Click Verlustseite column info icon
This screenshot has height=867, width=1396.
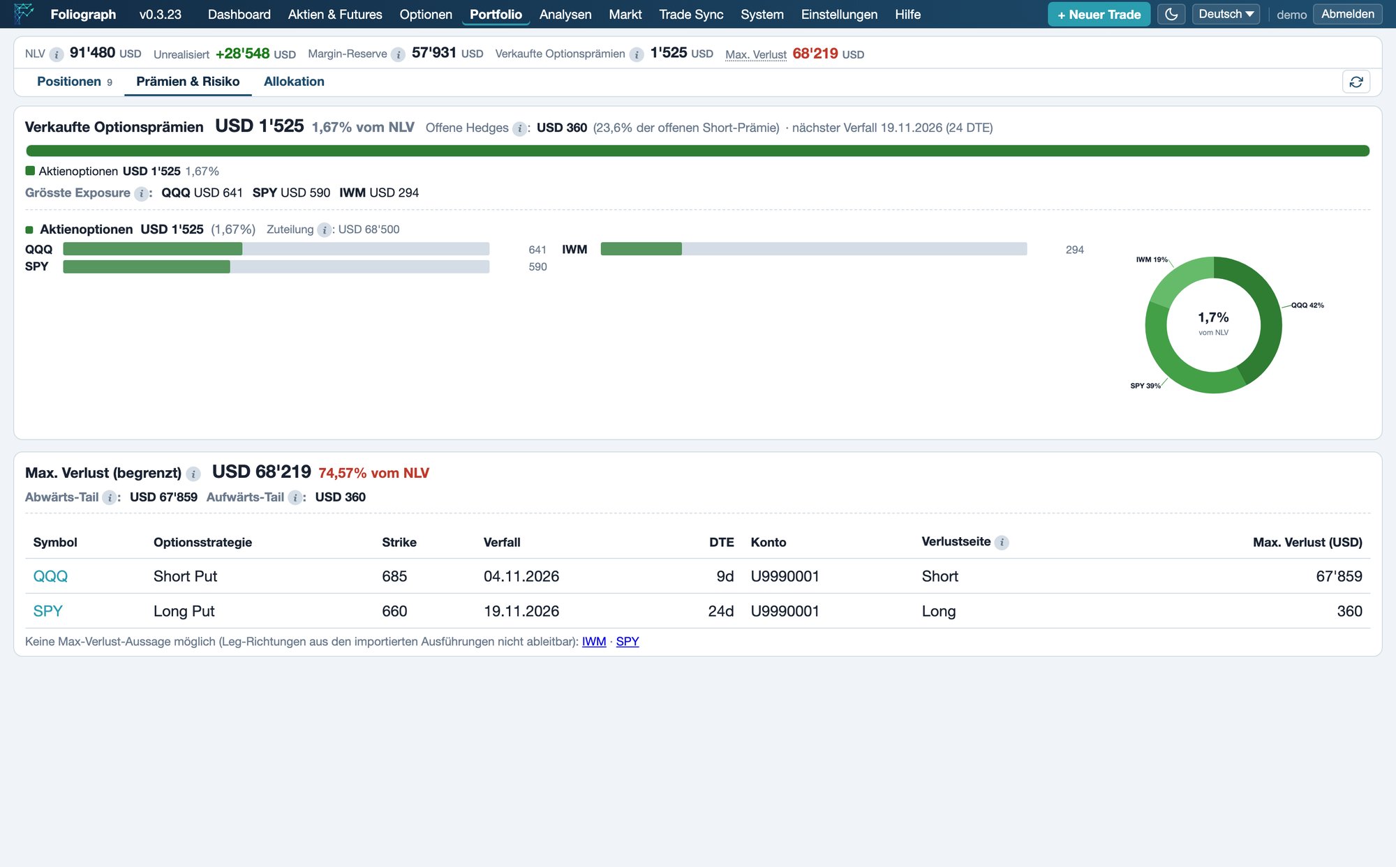pyautogui.click(x=1001, y=542)
